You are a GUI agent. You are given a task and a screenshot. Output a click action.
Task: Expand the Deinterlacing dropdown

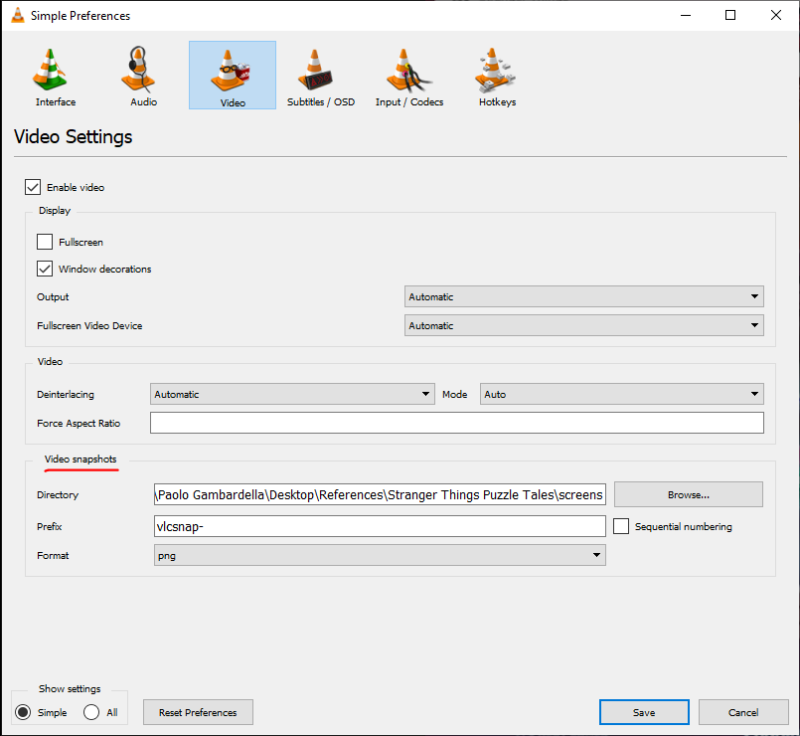pyautogui.click(x=292, y=394)
